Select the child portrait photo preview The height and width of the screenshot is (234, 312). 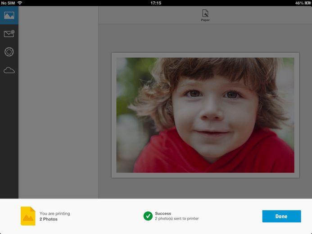pyautogui.click(x=205, y=115)
